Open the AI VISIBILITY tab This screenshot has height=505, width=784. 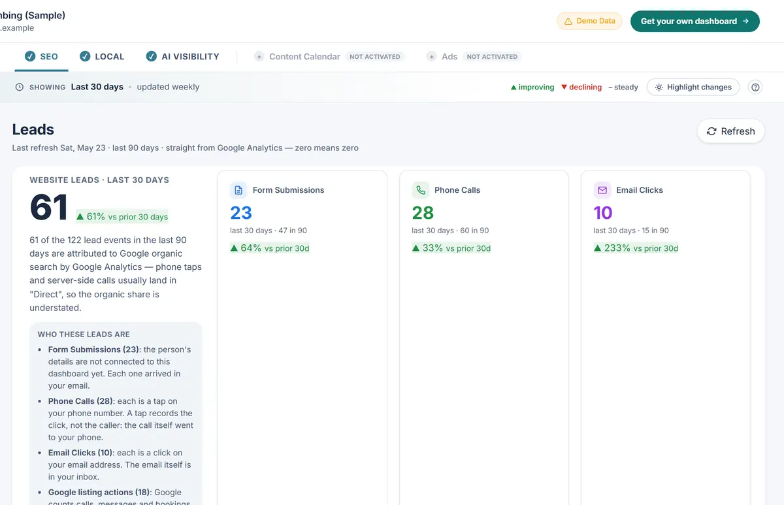[x=182, y=57]
